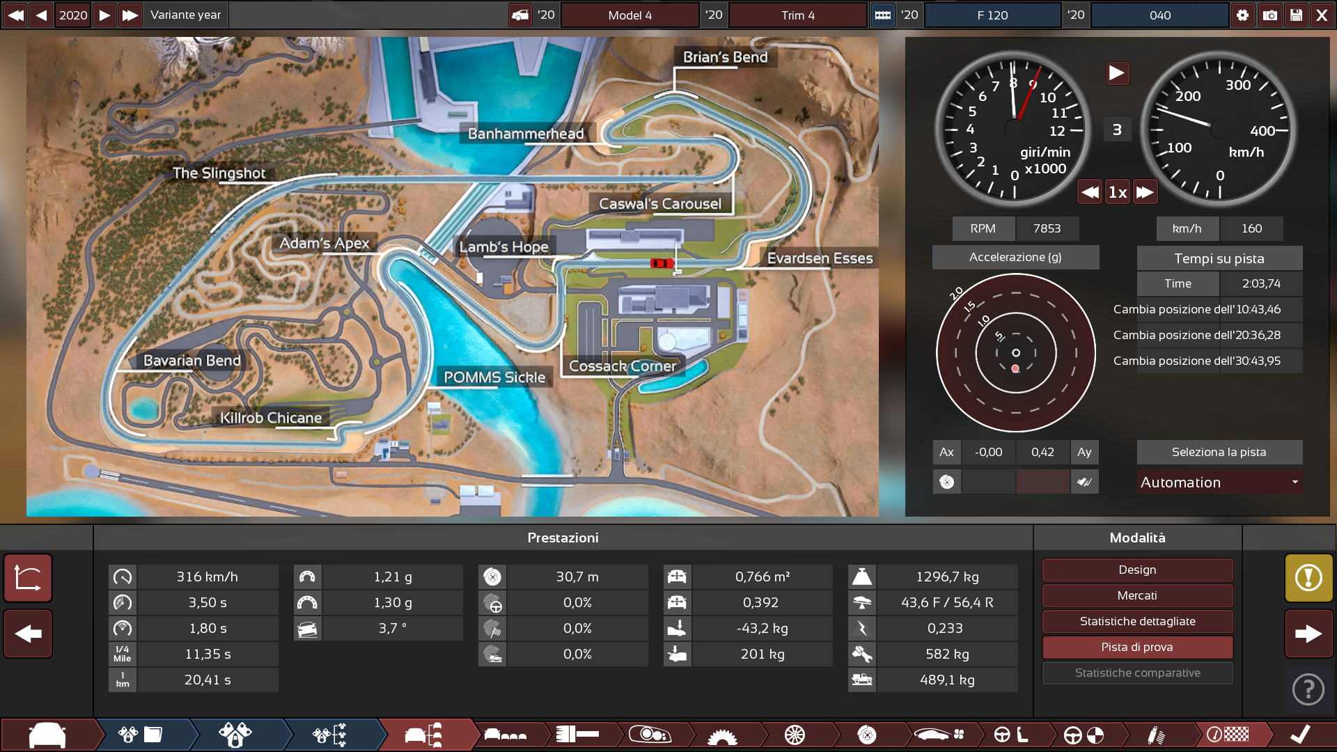Open the car model body tab
This screenshot has height=752, width=1337.
click(47, 735)
